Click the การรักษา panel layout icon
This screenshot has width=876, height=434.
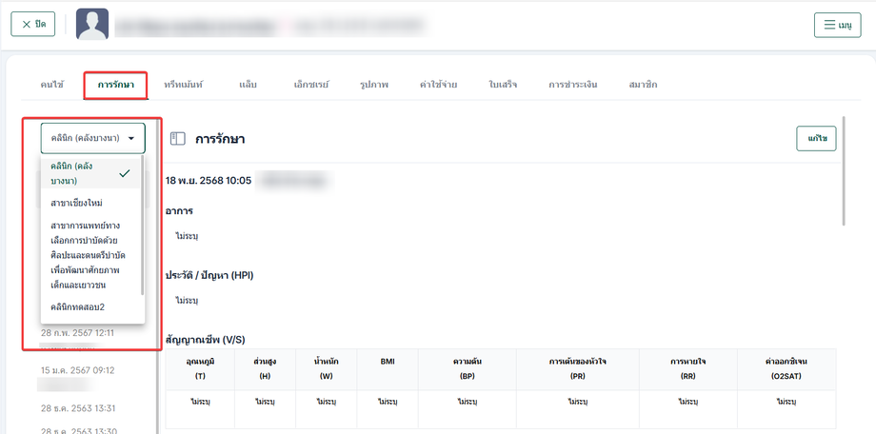pyautogui.click(x=177, y=139)
